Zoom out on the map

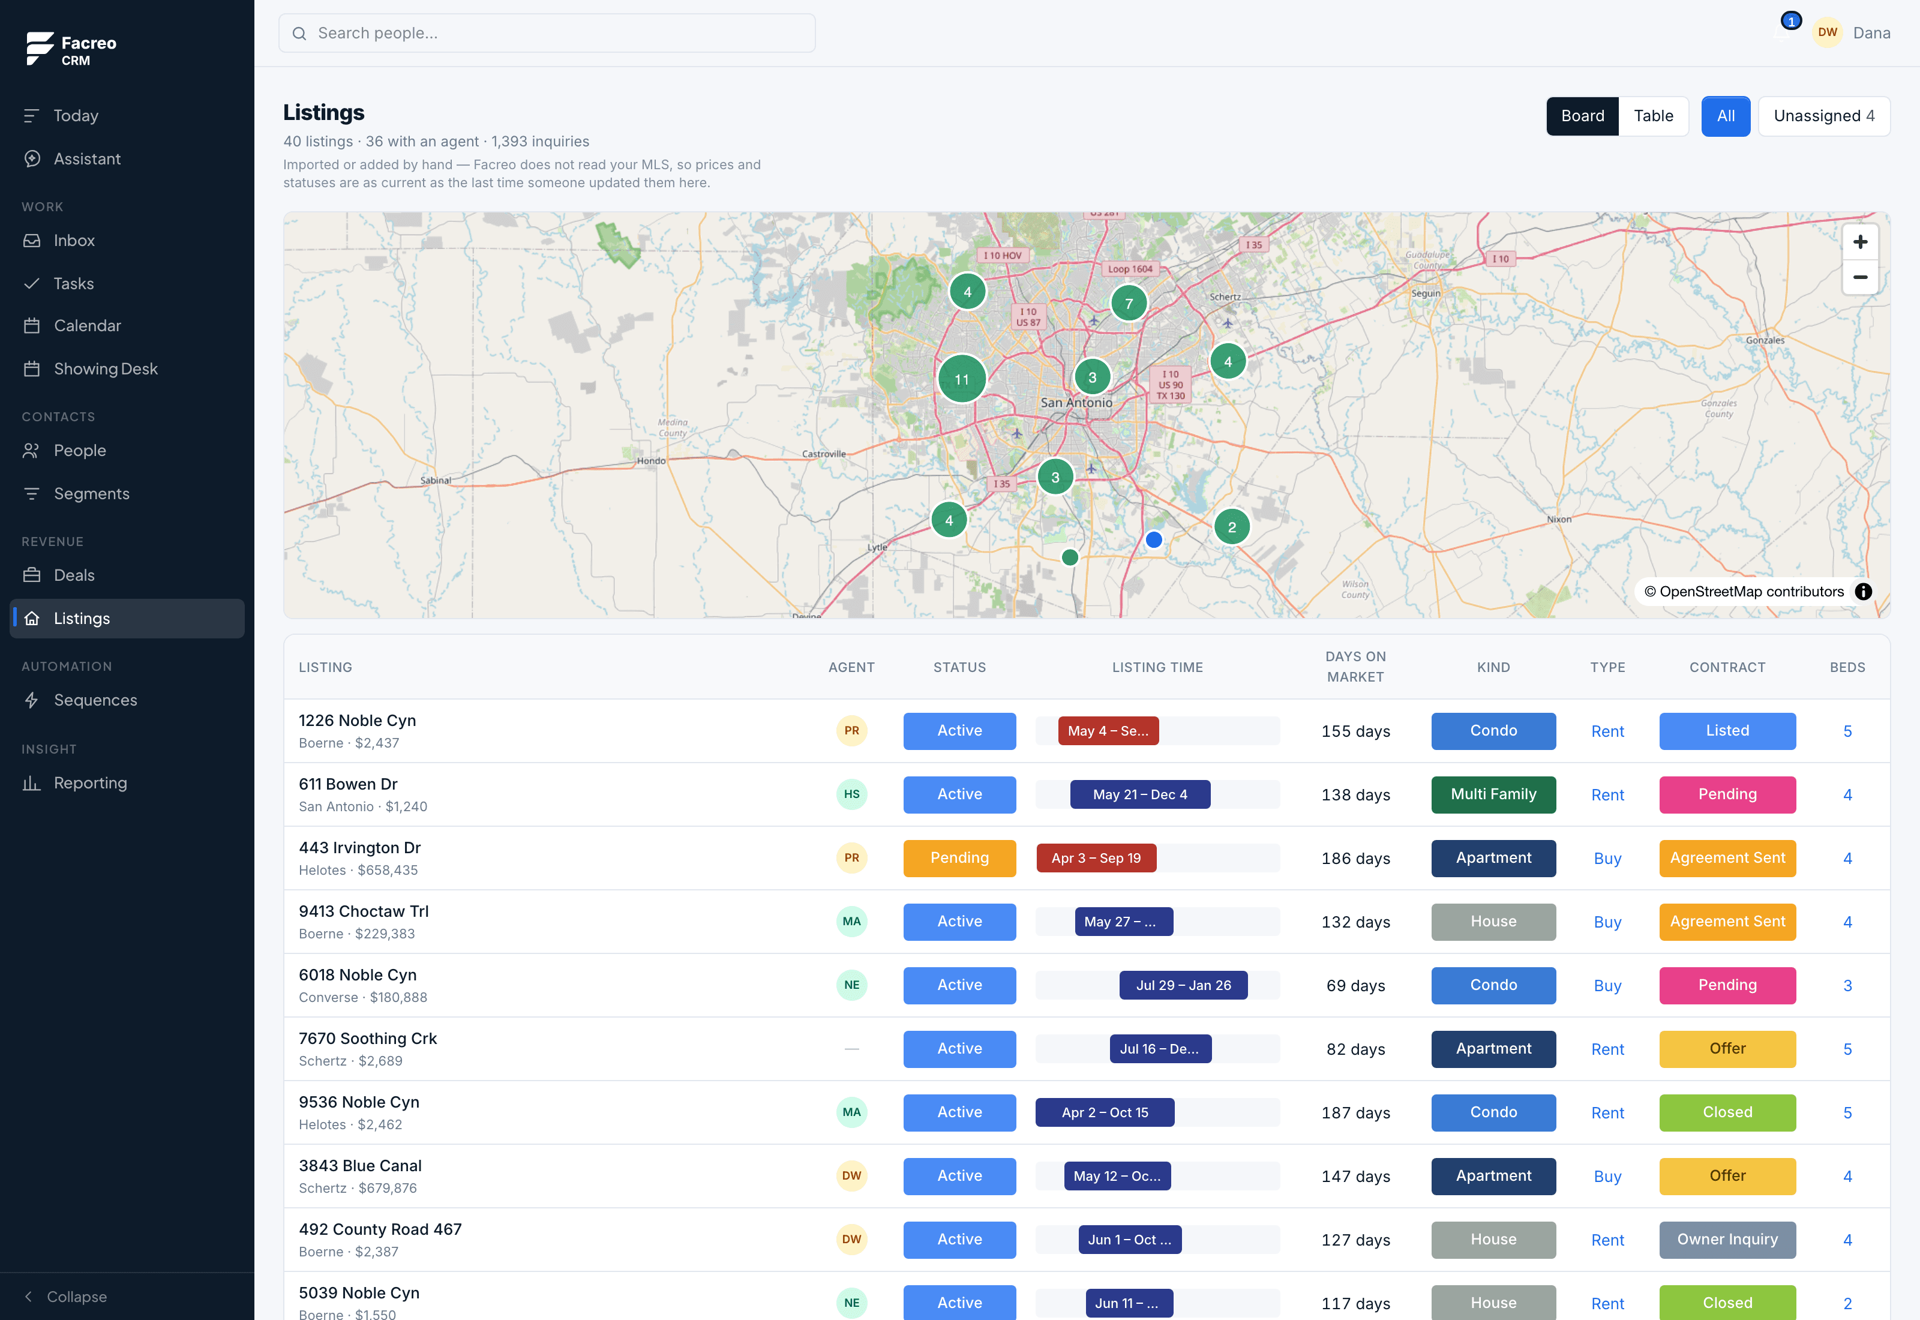coord(1861,278)
